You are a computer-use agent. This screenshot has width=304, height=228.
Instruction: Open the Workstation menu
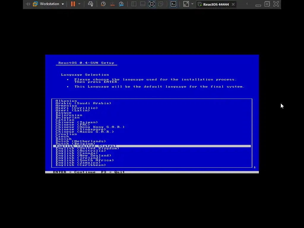[x=52, y=4]
